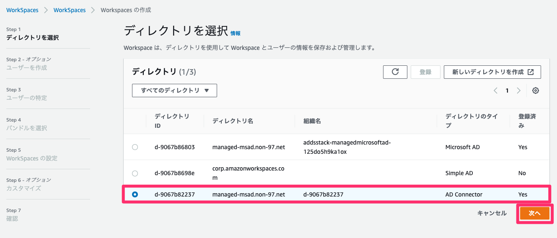Viewport: 557px width, 238px height.
Task: Click the 次へ button
Action: coord(535,213)
